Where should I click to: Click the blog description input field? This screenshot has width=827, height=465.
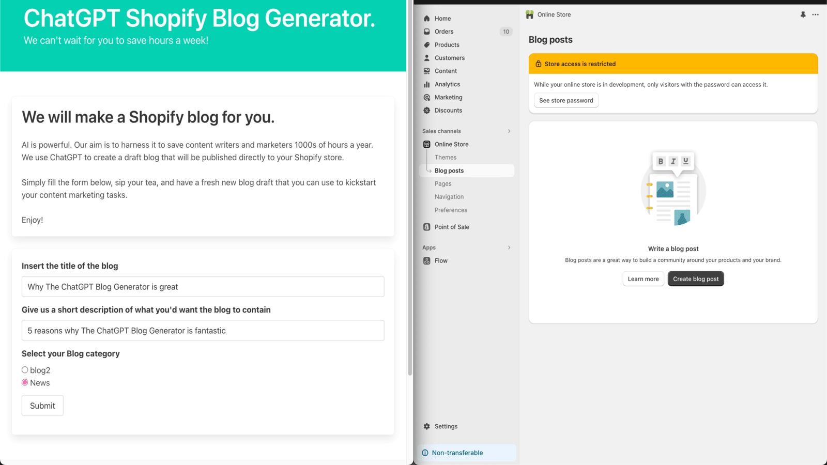pos(203,331)
